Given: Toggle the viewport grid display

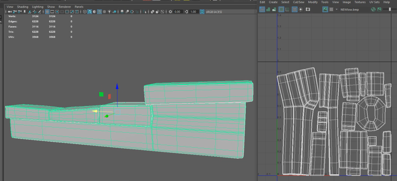Looking at the screenshot, I should click(x=47, y=12).
